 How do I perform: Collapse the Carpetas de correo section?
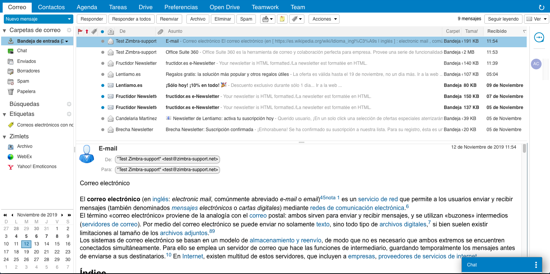coord(5,30)
